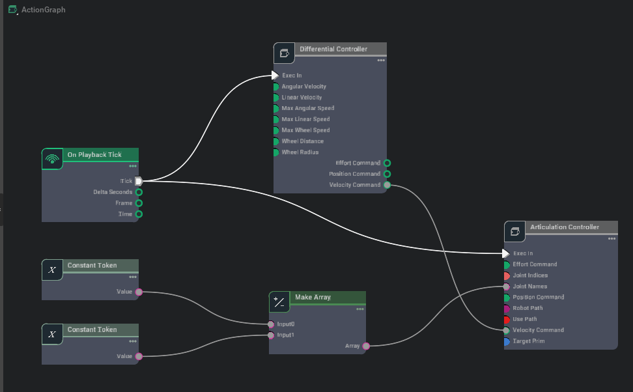
Task: Click the plus/minus icon on Make Array
Action: point(279,301)
